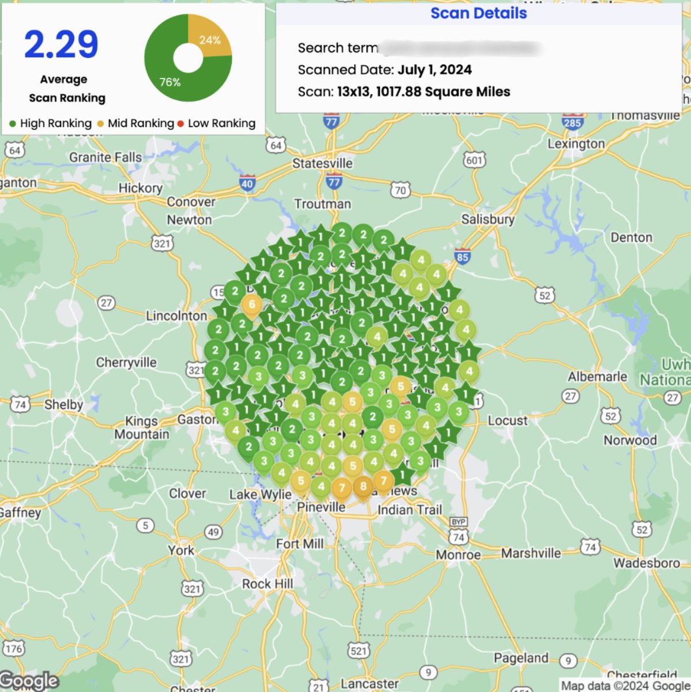
Task: Click the 1 star pin next to Matthews
Action: point(403,475)
